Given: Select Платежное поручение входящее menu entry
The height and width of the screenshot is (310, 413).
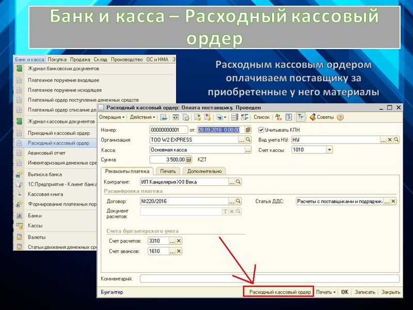Looking at the screenshot, I should (63, 80).
